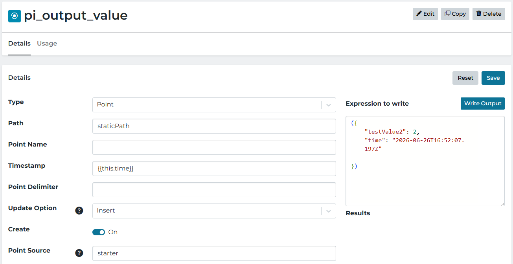Screen dimensions: 513x264
Task: Click the Path field containing staticPath
Action: point(214,126)
